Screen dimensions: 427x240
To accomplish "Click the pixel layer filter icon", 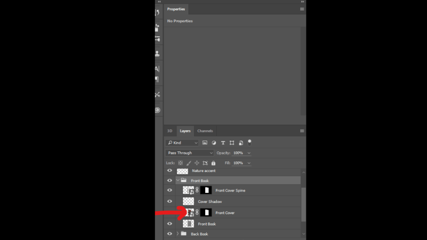I will [x=205, y=143].
